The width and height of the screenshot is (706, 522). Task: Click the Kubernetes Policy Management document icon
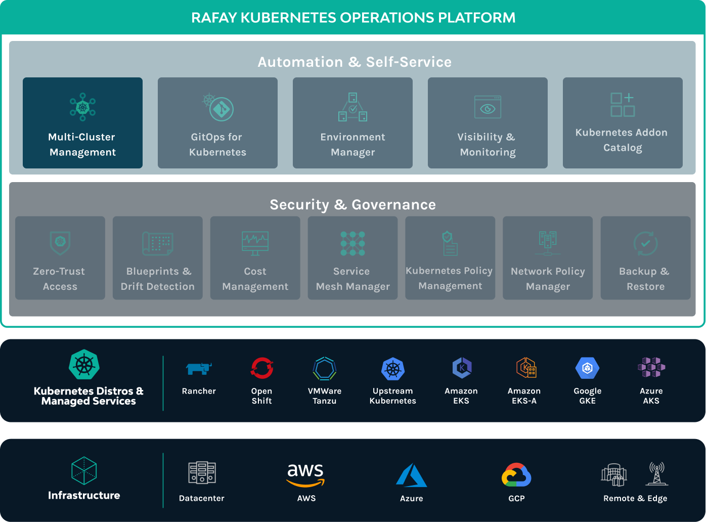click(x=450, y=243)
